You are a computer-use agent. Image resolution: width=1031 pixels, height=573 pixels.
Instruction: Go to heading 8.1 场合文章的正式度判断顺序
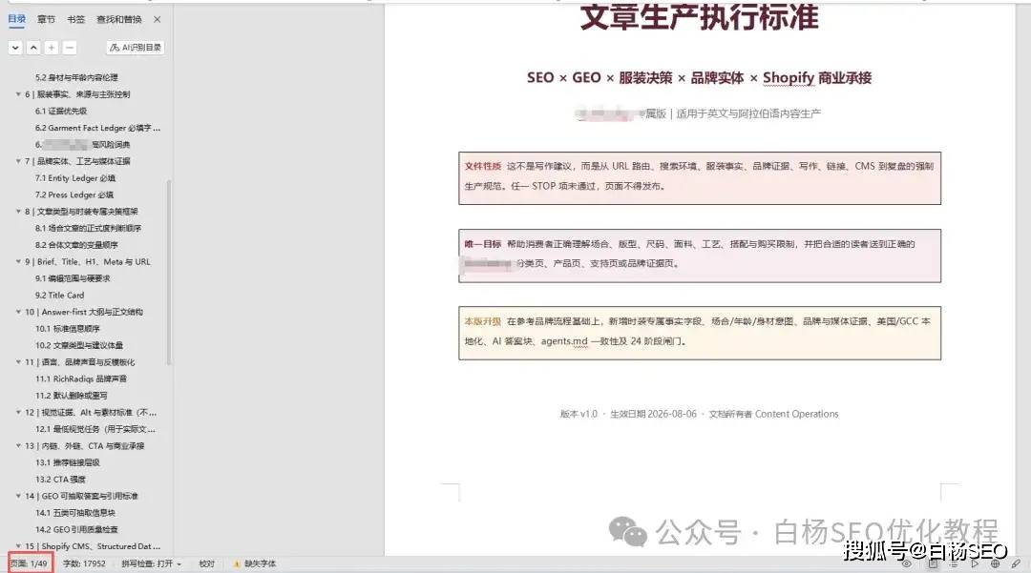coord(88,229)
